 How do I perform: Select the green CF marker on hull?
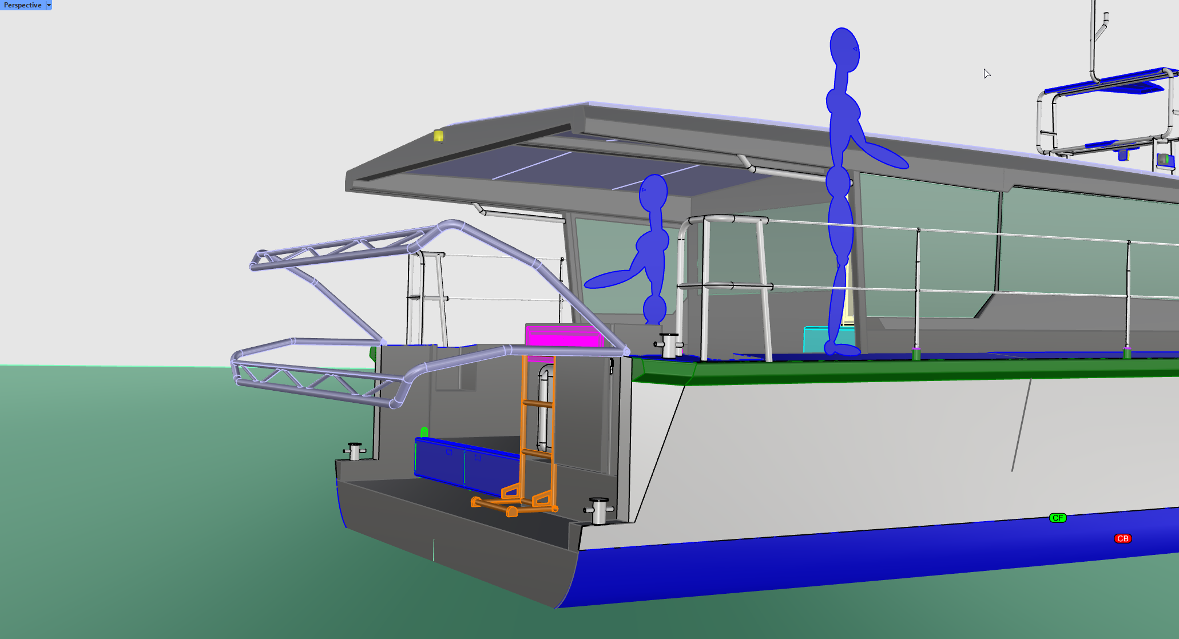(1058, 518)
